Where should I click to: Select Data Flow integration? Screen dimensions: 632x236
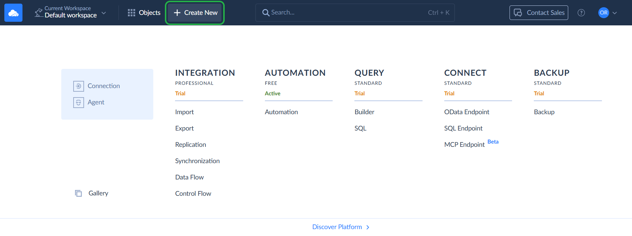tap(190, 177)
